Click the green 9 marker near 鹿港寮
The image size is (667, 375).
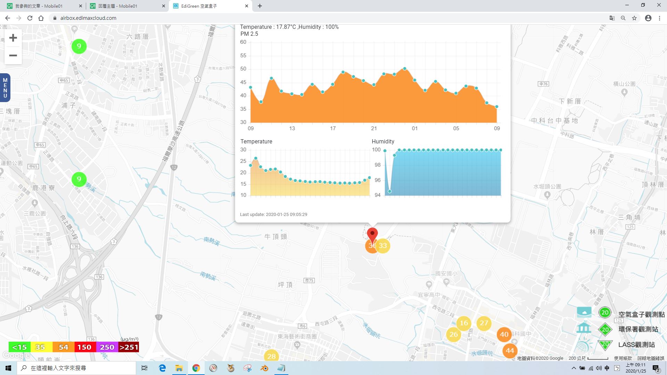[x=79, y=179]
